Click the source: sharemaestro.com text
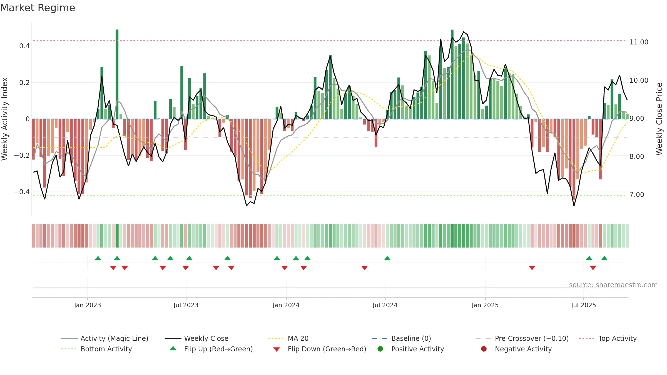This screenshot has width=667, height=375. point(613,285)
